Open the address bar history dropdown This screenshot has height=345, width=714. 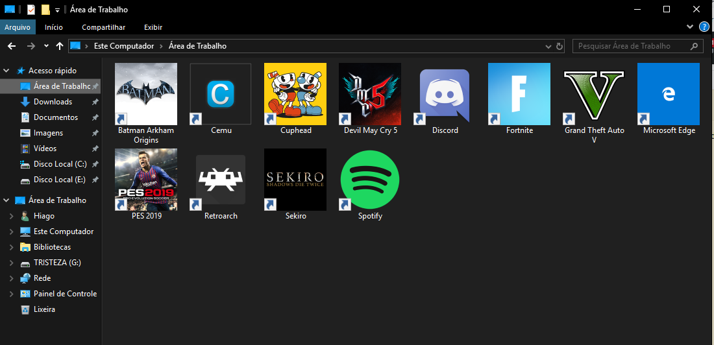point(548,46)
